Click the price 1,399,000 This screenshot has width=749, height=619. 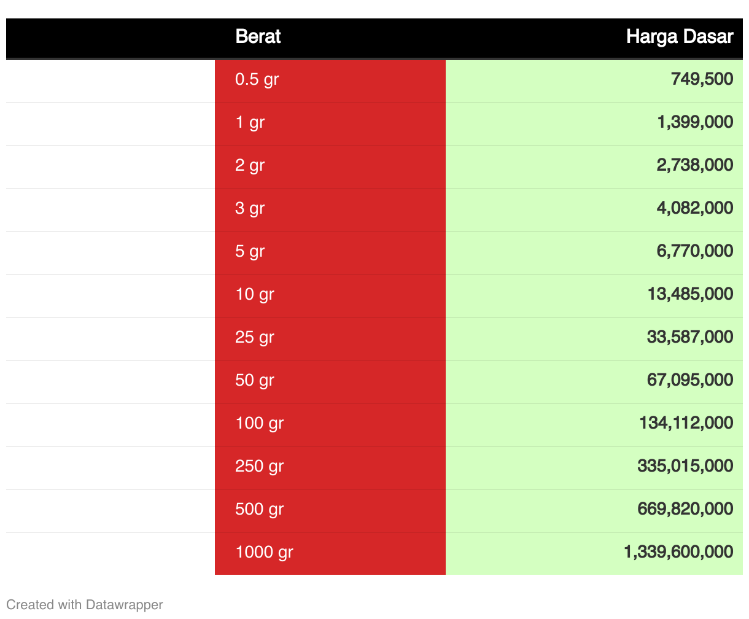(x=695, y=122)
